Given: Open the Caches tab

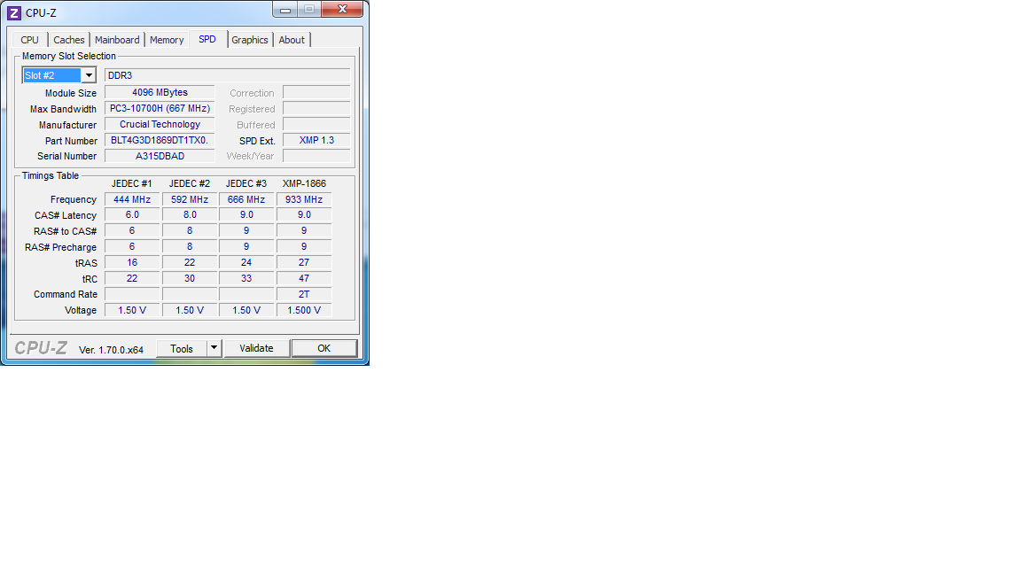Looking at the screenshot, I should point(69,40).
